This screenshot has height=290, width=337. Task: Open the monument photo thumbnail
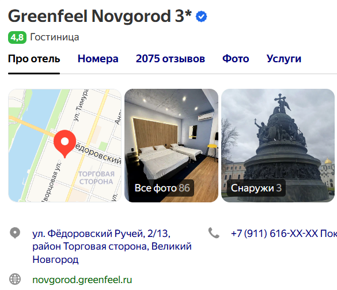(x=278, y=145)
